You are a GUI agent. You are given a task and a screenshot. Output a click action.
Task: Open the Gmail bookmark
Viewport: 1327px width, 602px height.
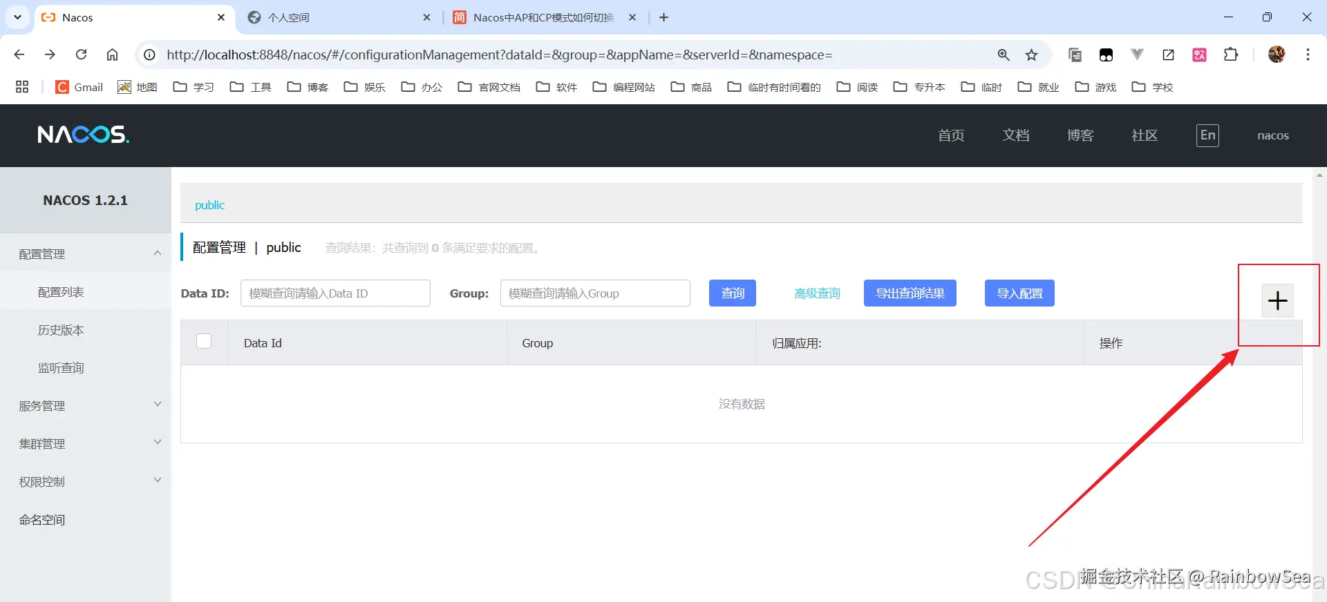[x=79, y=87]
